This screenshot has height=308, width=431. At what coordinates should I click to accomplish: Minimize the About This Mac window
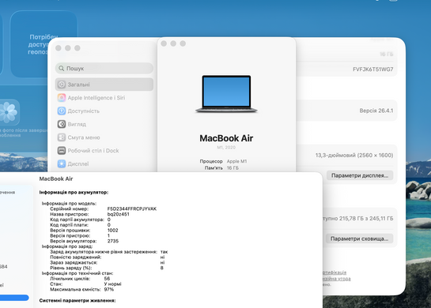pos(173,43)
